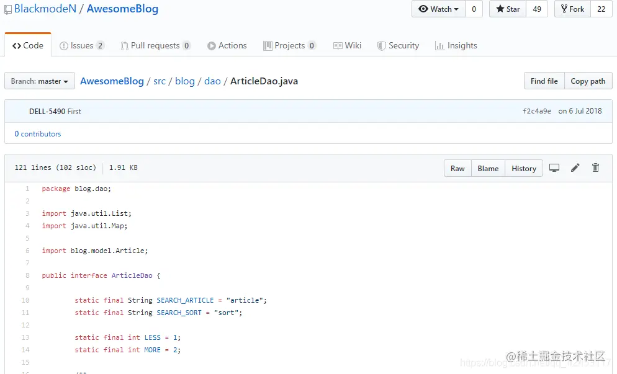Viewport: 617px width, 374px height.
Task: Star the AwesomeBlog repository
Action: [x=508, y=9]
